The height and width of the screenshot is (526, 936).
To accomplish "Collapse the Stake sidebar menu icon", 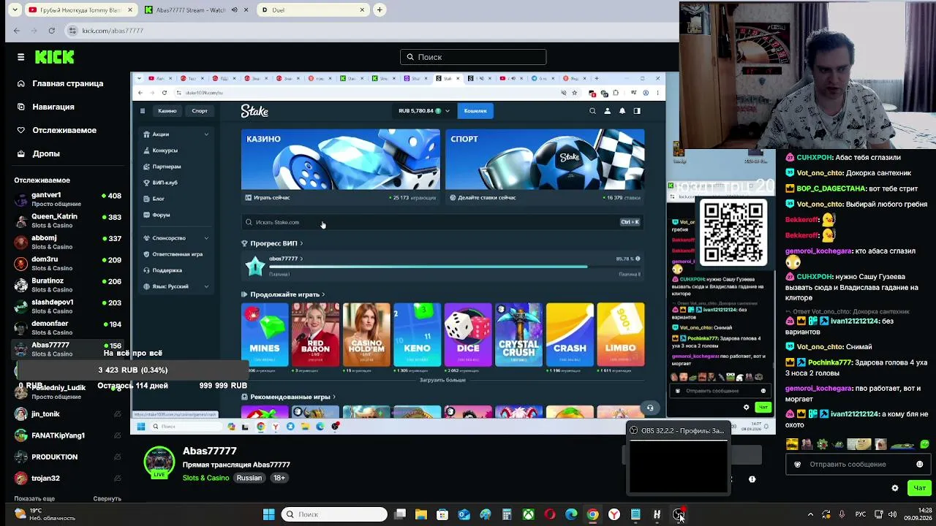I will point(143,111).
